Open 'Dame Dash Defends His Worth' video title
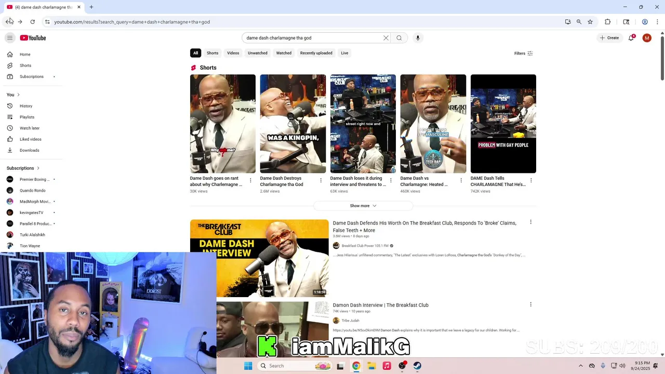Viewport: 665px width, 374px height. [424, 226]
